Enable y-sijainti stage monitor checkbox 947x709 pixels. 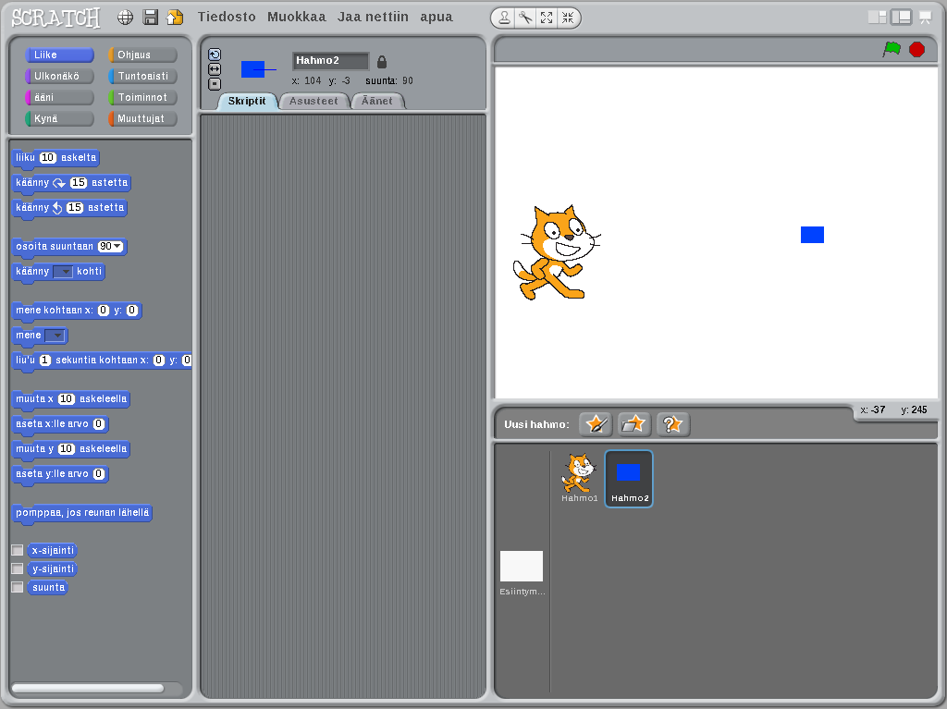pos(18,568)
